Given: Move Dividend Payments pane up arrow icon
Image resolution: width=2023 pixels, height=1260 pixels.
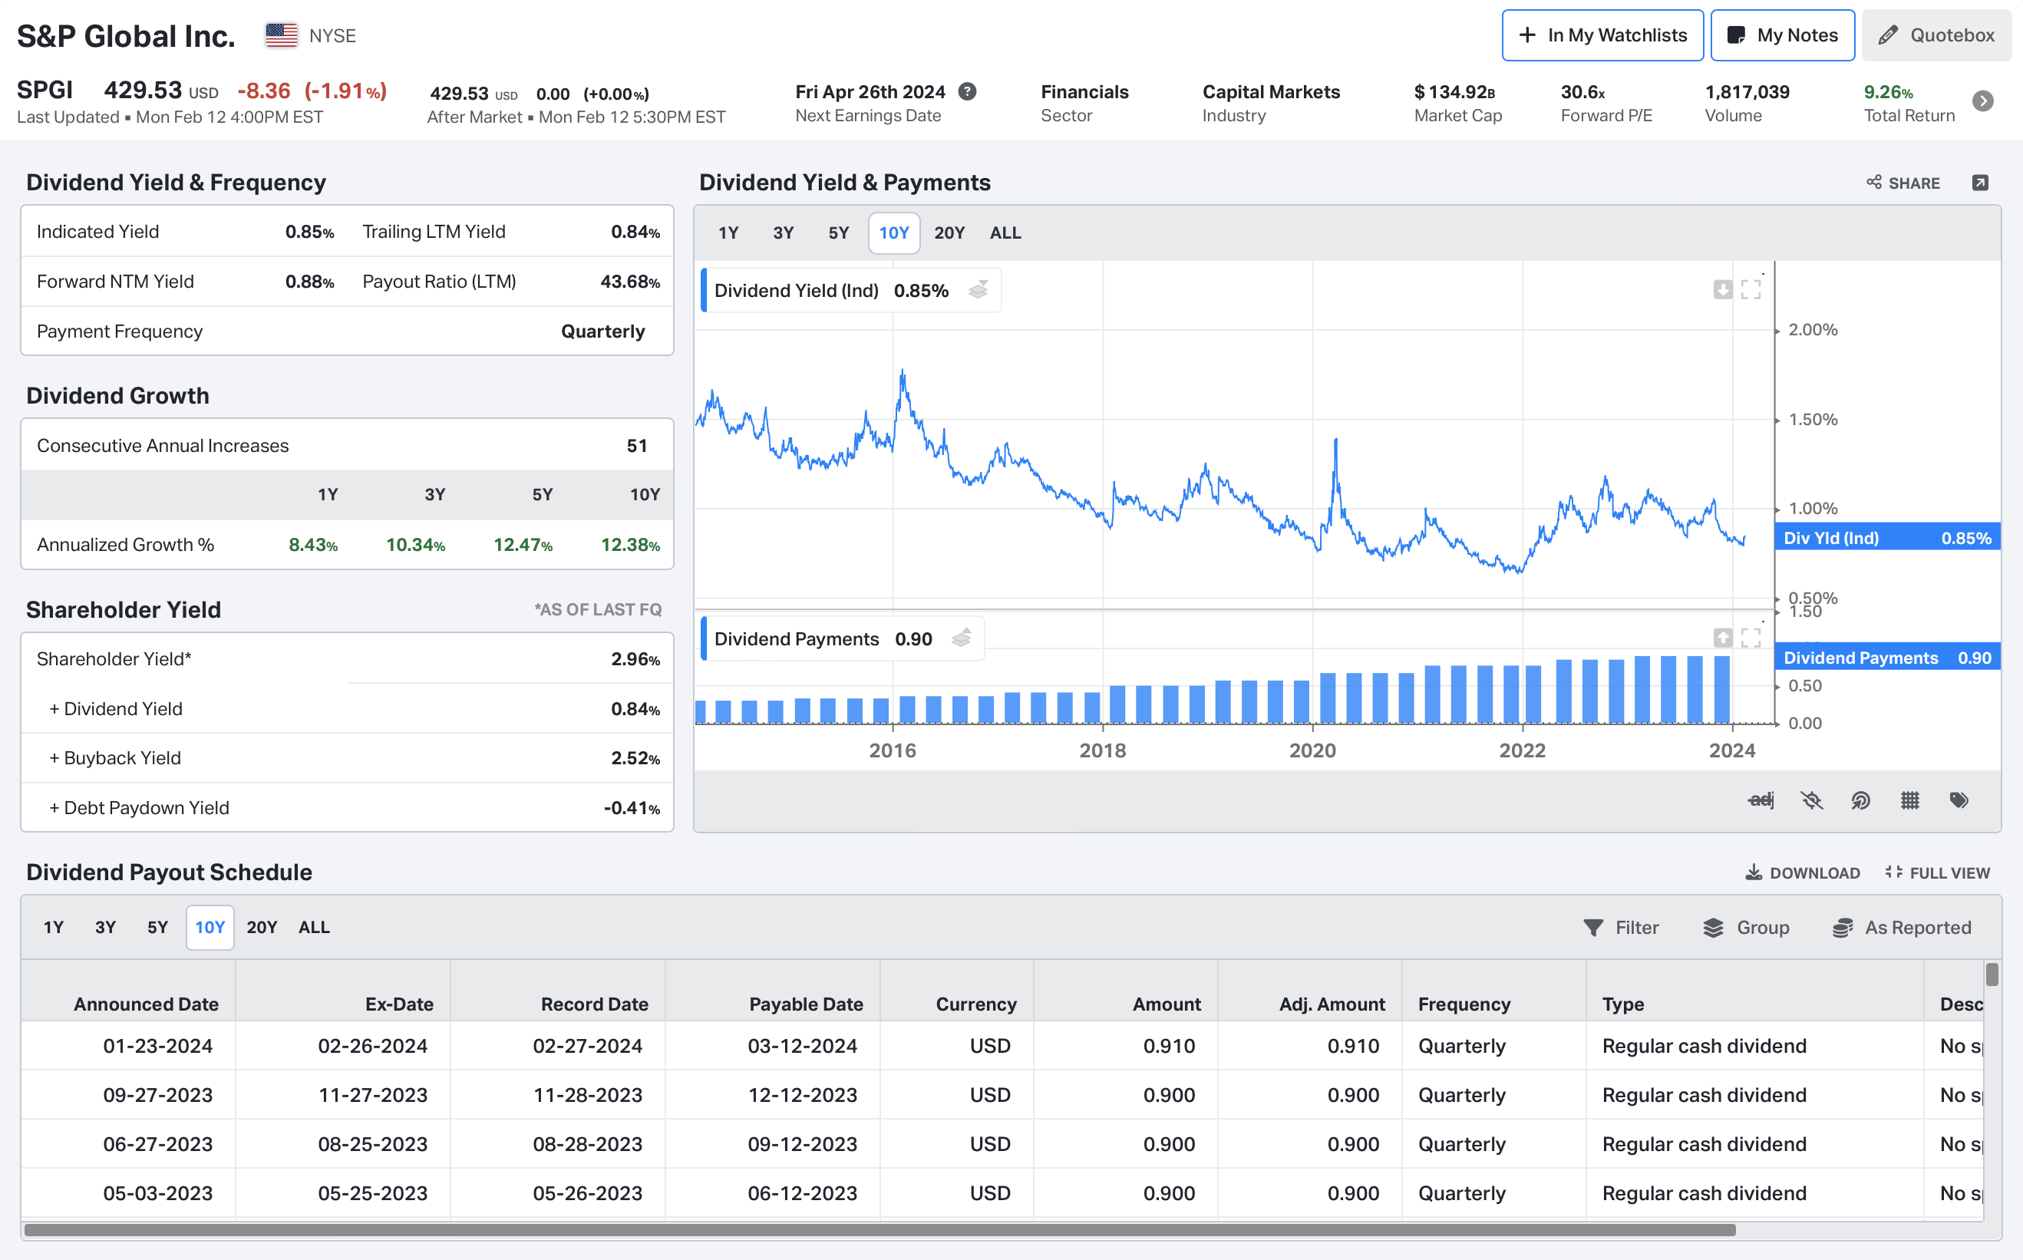Looking at the screenshot, I should pos(1722,638).
